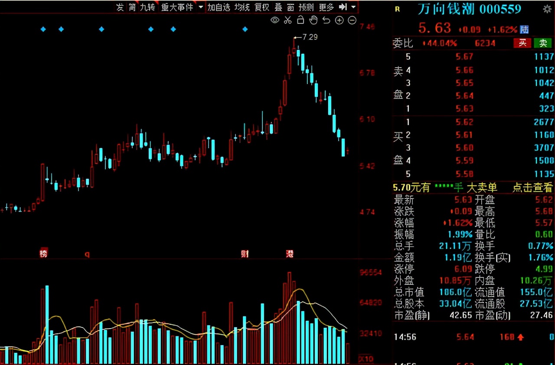Click the 总市值 186.0亿 value
This screenshot has height=365, width=555.
coord(455,292)
